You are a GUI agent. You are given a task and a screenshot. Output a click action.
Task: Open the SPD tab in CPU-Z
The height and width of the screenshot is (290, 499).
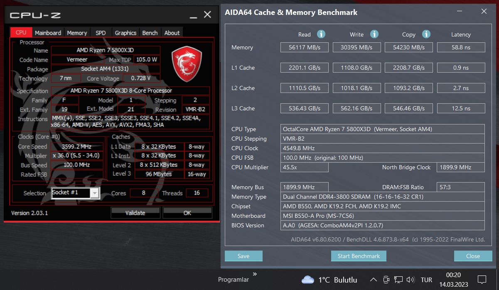coord(101,33)
